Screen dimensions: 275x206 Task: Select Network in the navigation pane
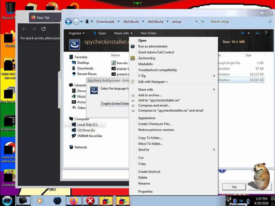81,147
